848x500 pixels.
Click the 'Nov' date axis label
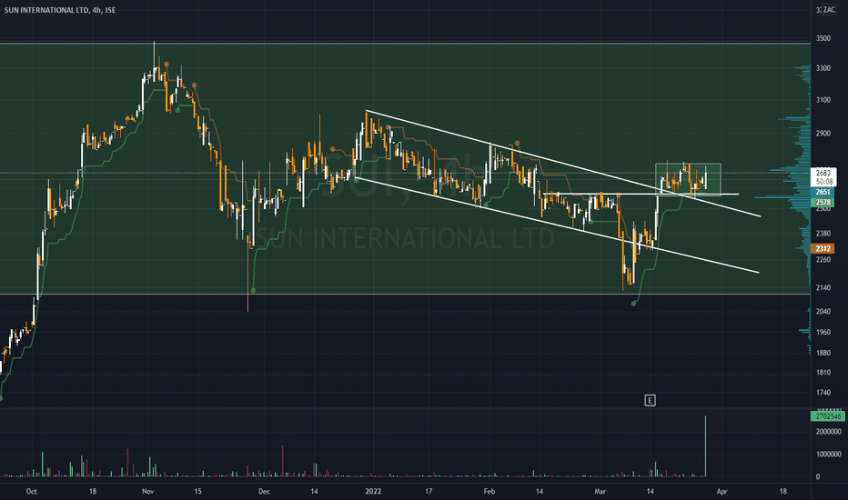click(x=147, y=491)
